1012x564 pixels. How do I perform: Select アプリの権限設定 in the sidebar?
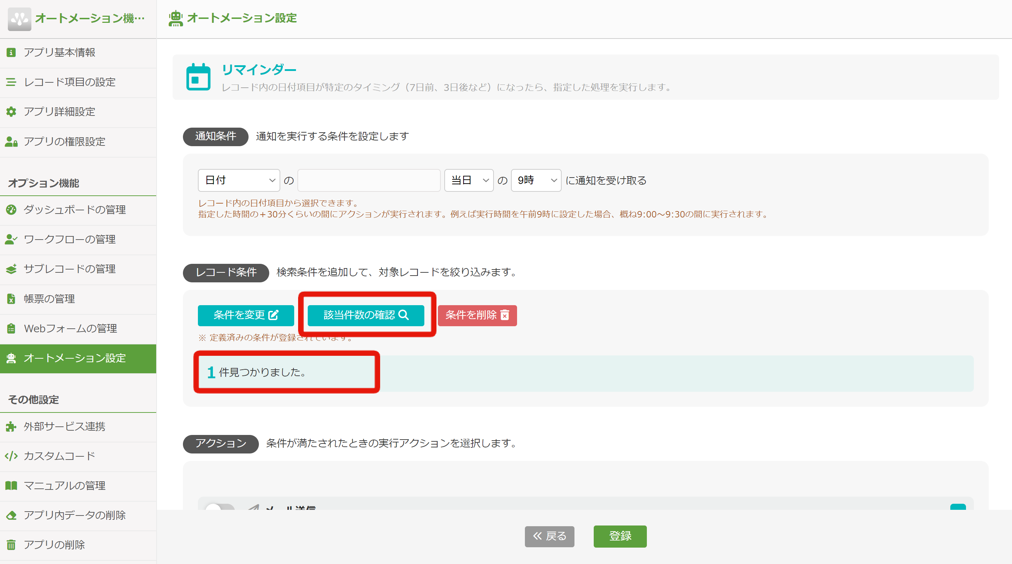pos(64,142)
